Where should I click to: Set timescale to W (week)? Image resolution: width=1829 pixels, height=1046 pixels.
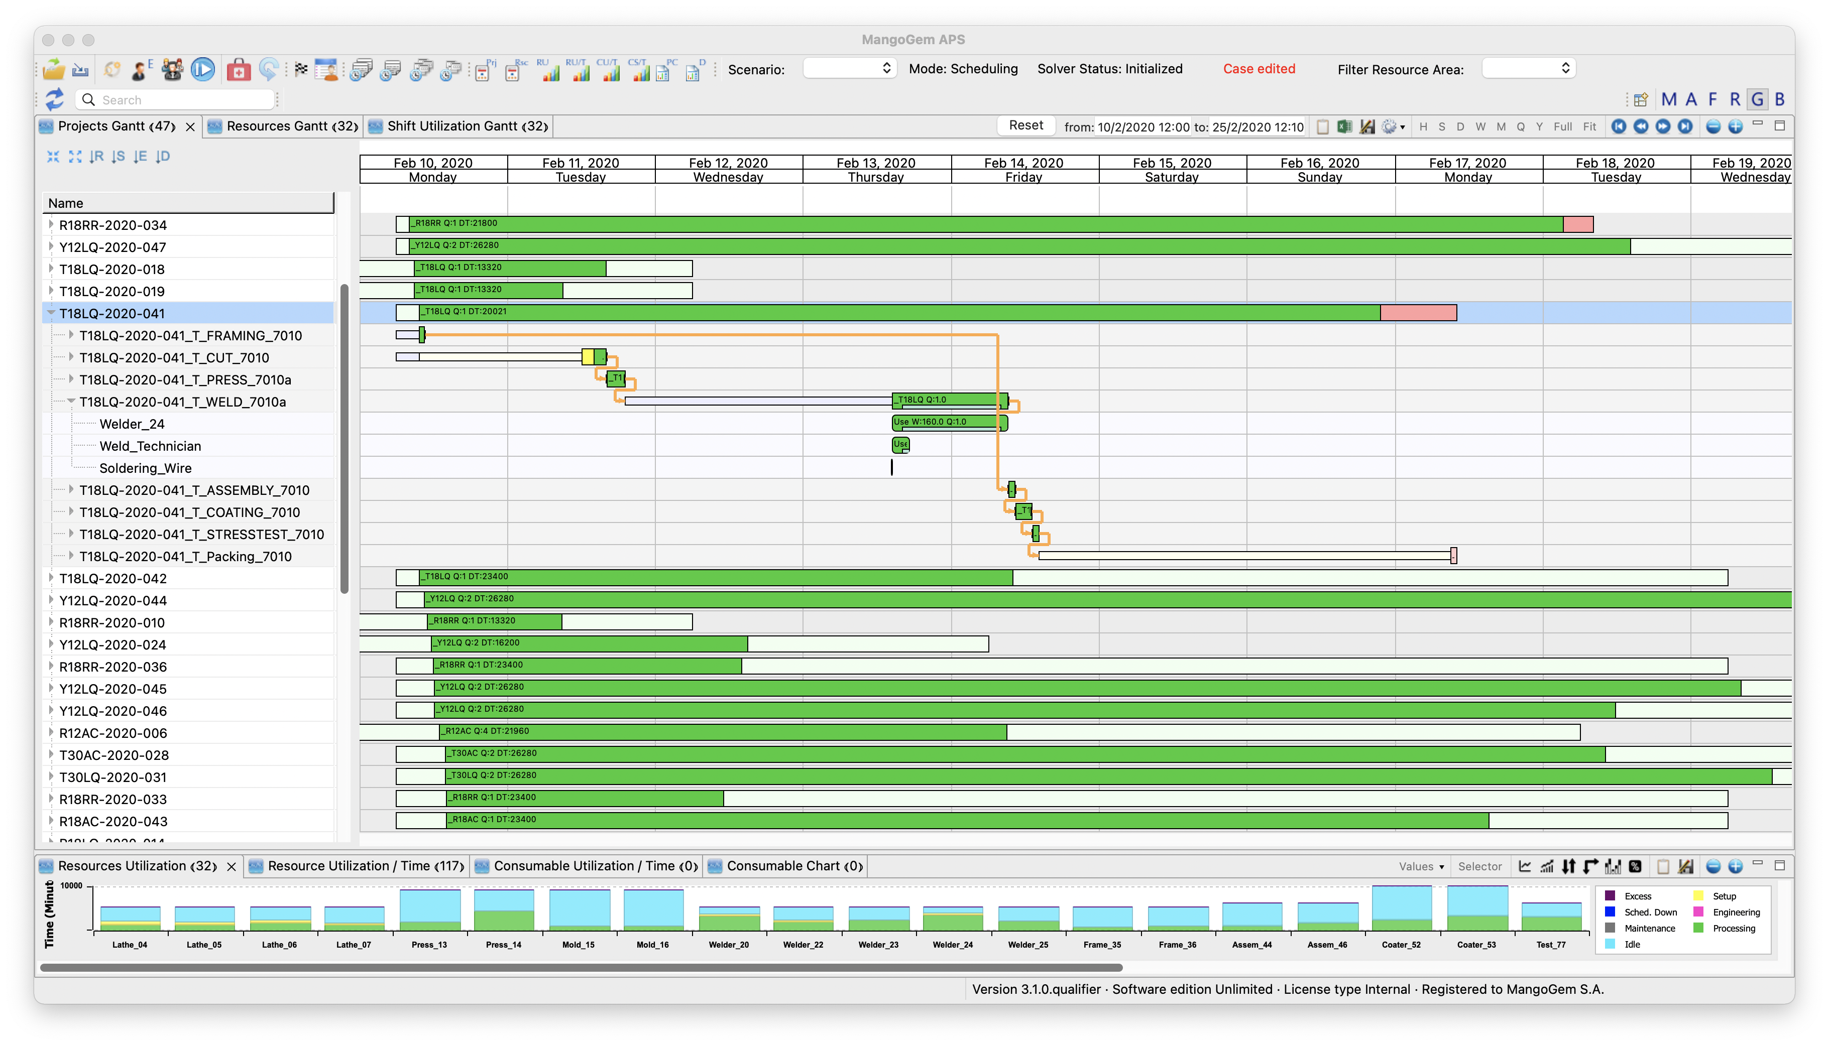coord(1480,126)
